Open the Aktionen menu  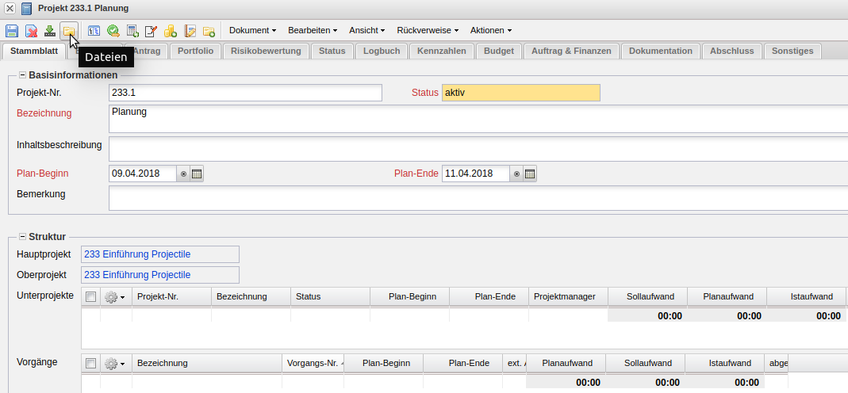(x=490, y=31)
